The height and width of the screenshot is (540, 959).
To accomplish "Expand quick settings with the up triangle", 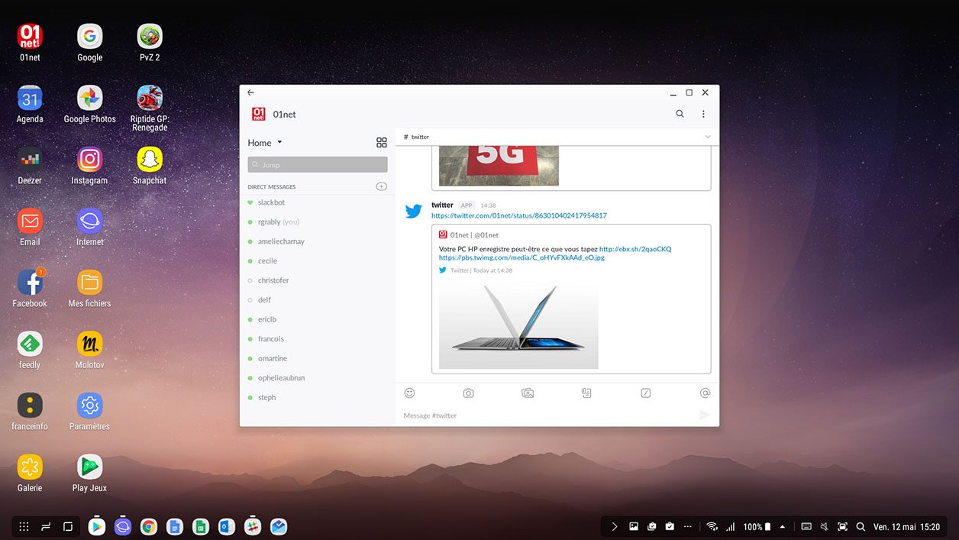I will [782, 527].
